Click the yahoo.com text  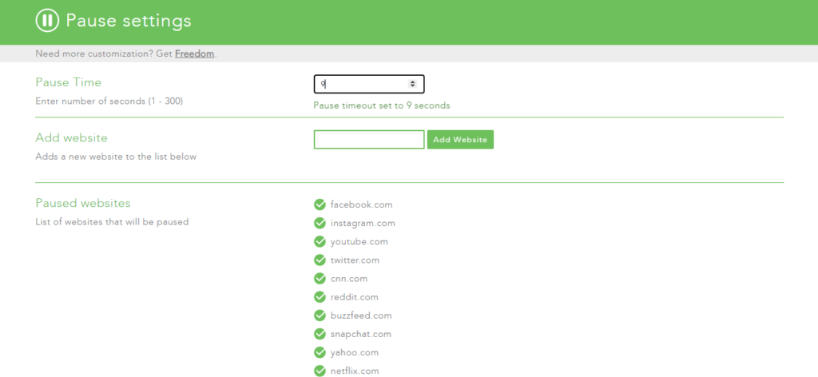click(354, 353)
